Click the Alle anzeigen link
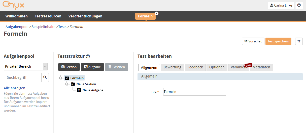 (14, 88)
